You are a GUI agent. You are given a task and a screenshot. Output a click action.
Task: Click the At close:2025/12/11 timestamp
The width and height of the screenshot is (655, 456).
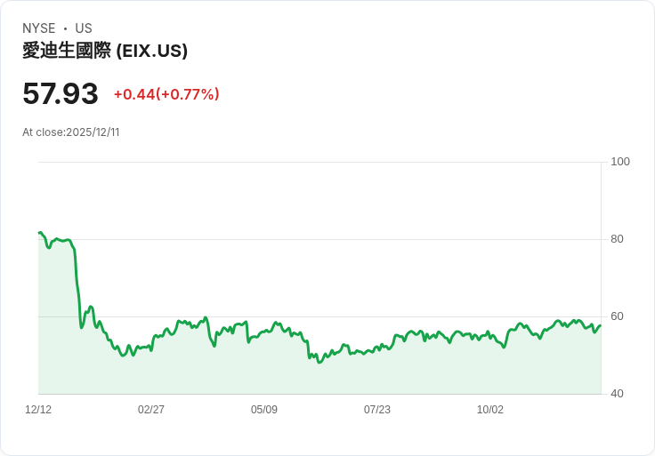point(71,132)
